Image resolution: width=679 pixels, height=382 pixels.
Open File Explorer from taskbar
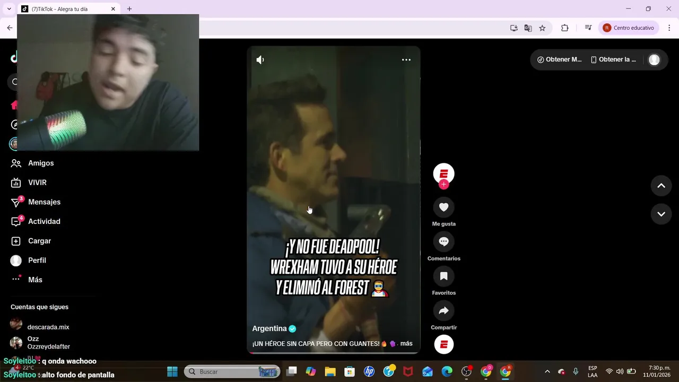pyautogui.click(x=330, y=371)
